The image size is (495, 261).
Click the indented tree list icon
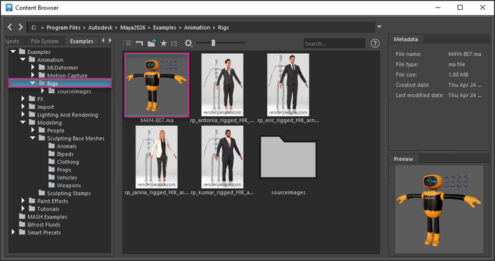click(174, 43)
